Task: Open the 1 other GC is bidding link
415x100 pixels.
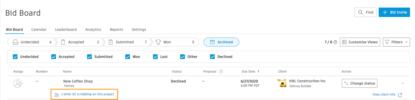Action: [87, 94]
